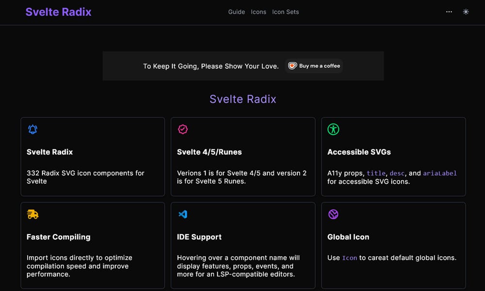Image resolution: width=485 pixels, height=291 pixels.
Task: Click the coffee cup icon
Action: (292, 66)
